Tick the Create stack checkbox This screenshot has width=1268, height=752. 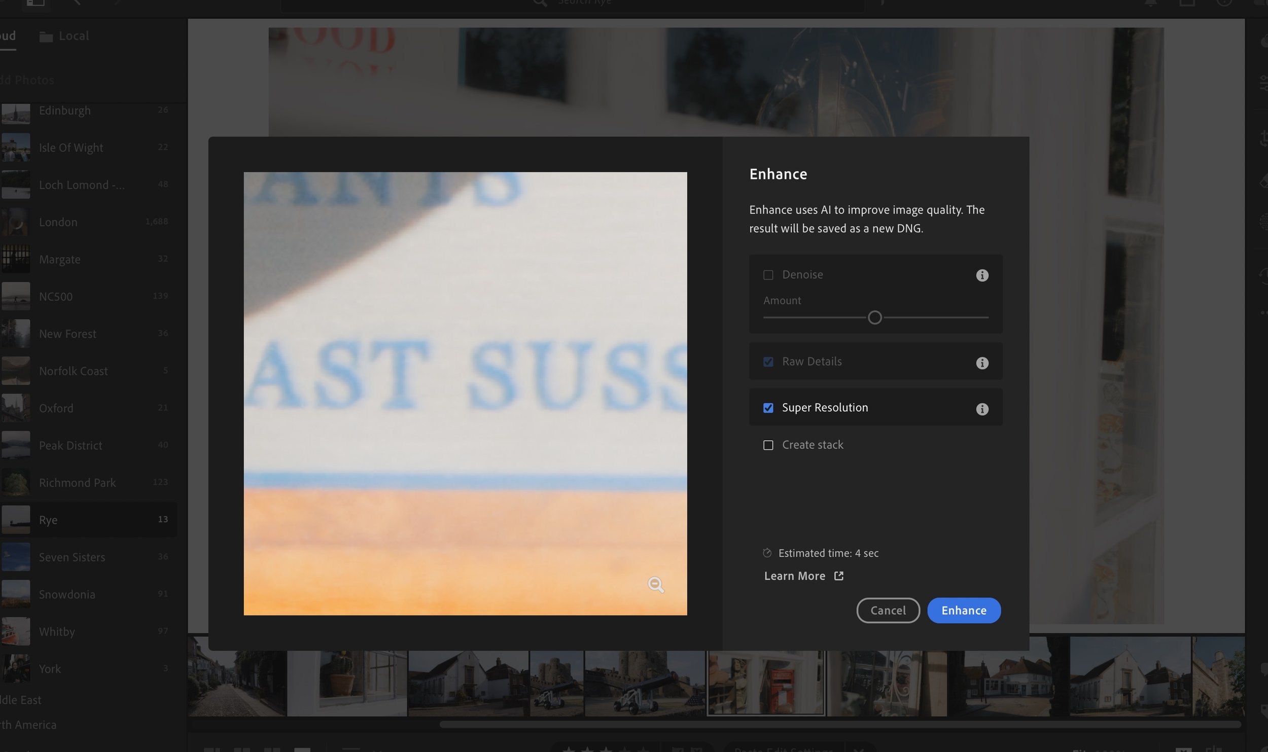(768, 445)
